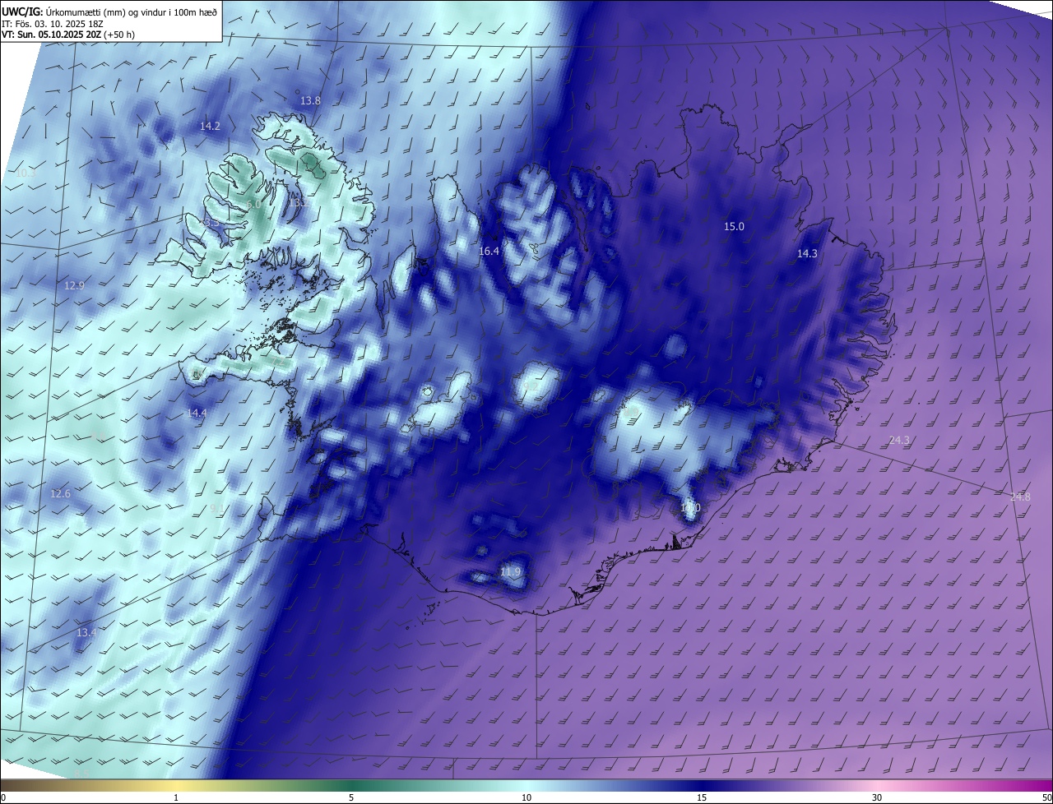Click the map value label '14.3'

coord(807,254)
